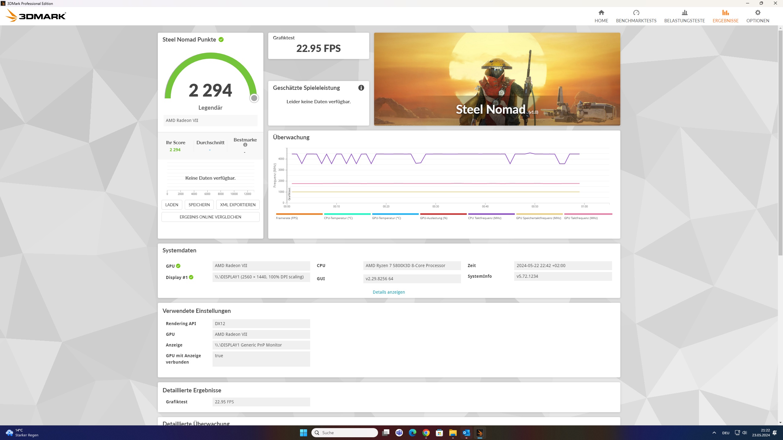Click the Home icon in navigation

click(x=601, y=13)
